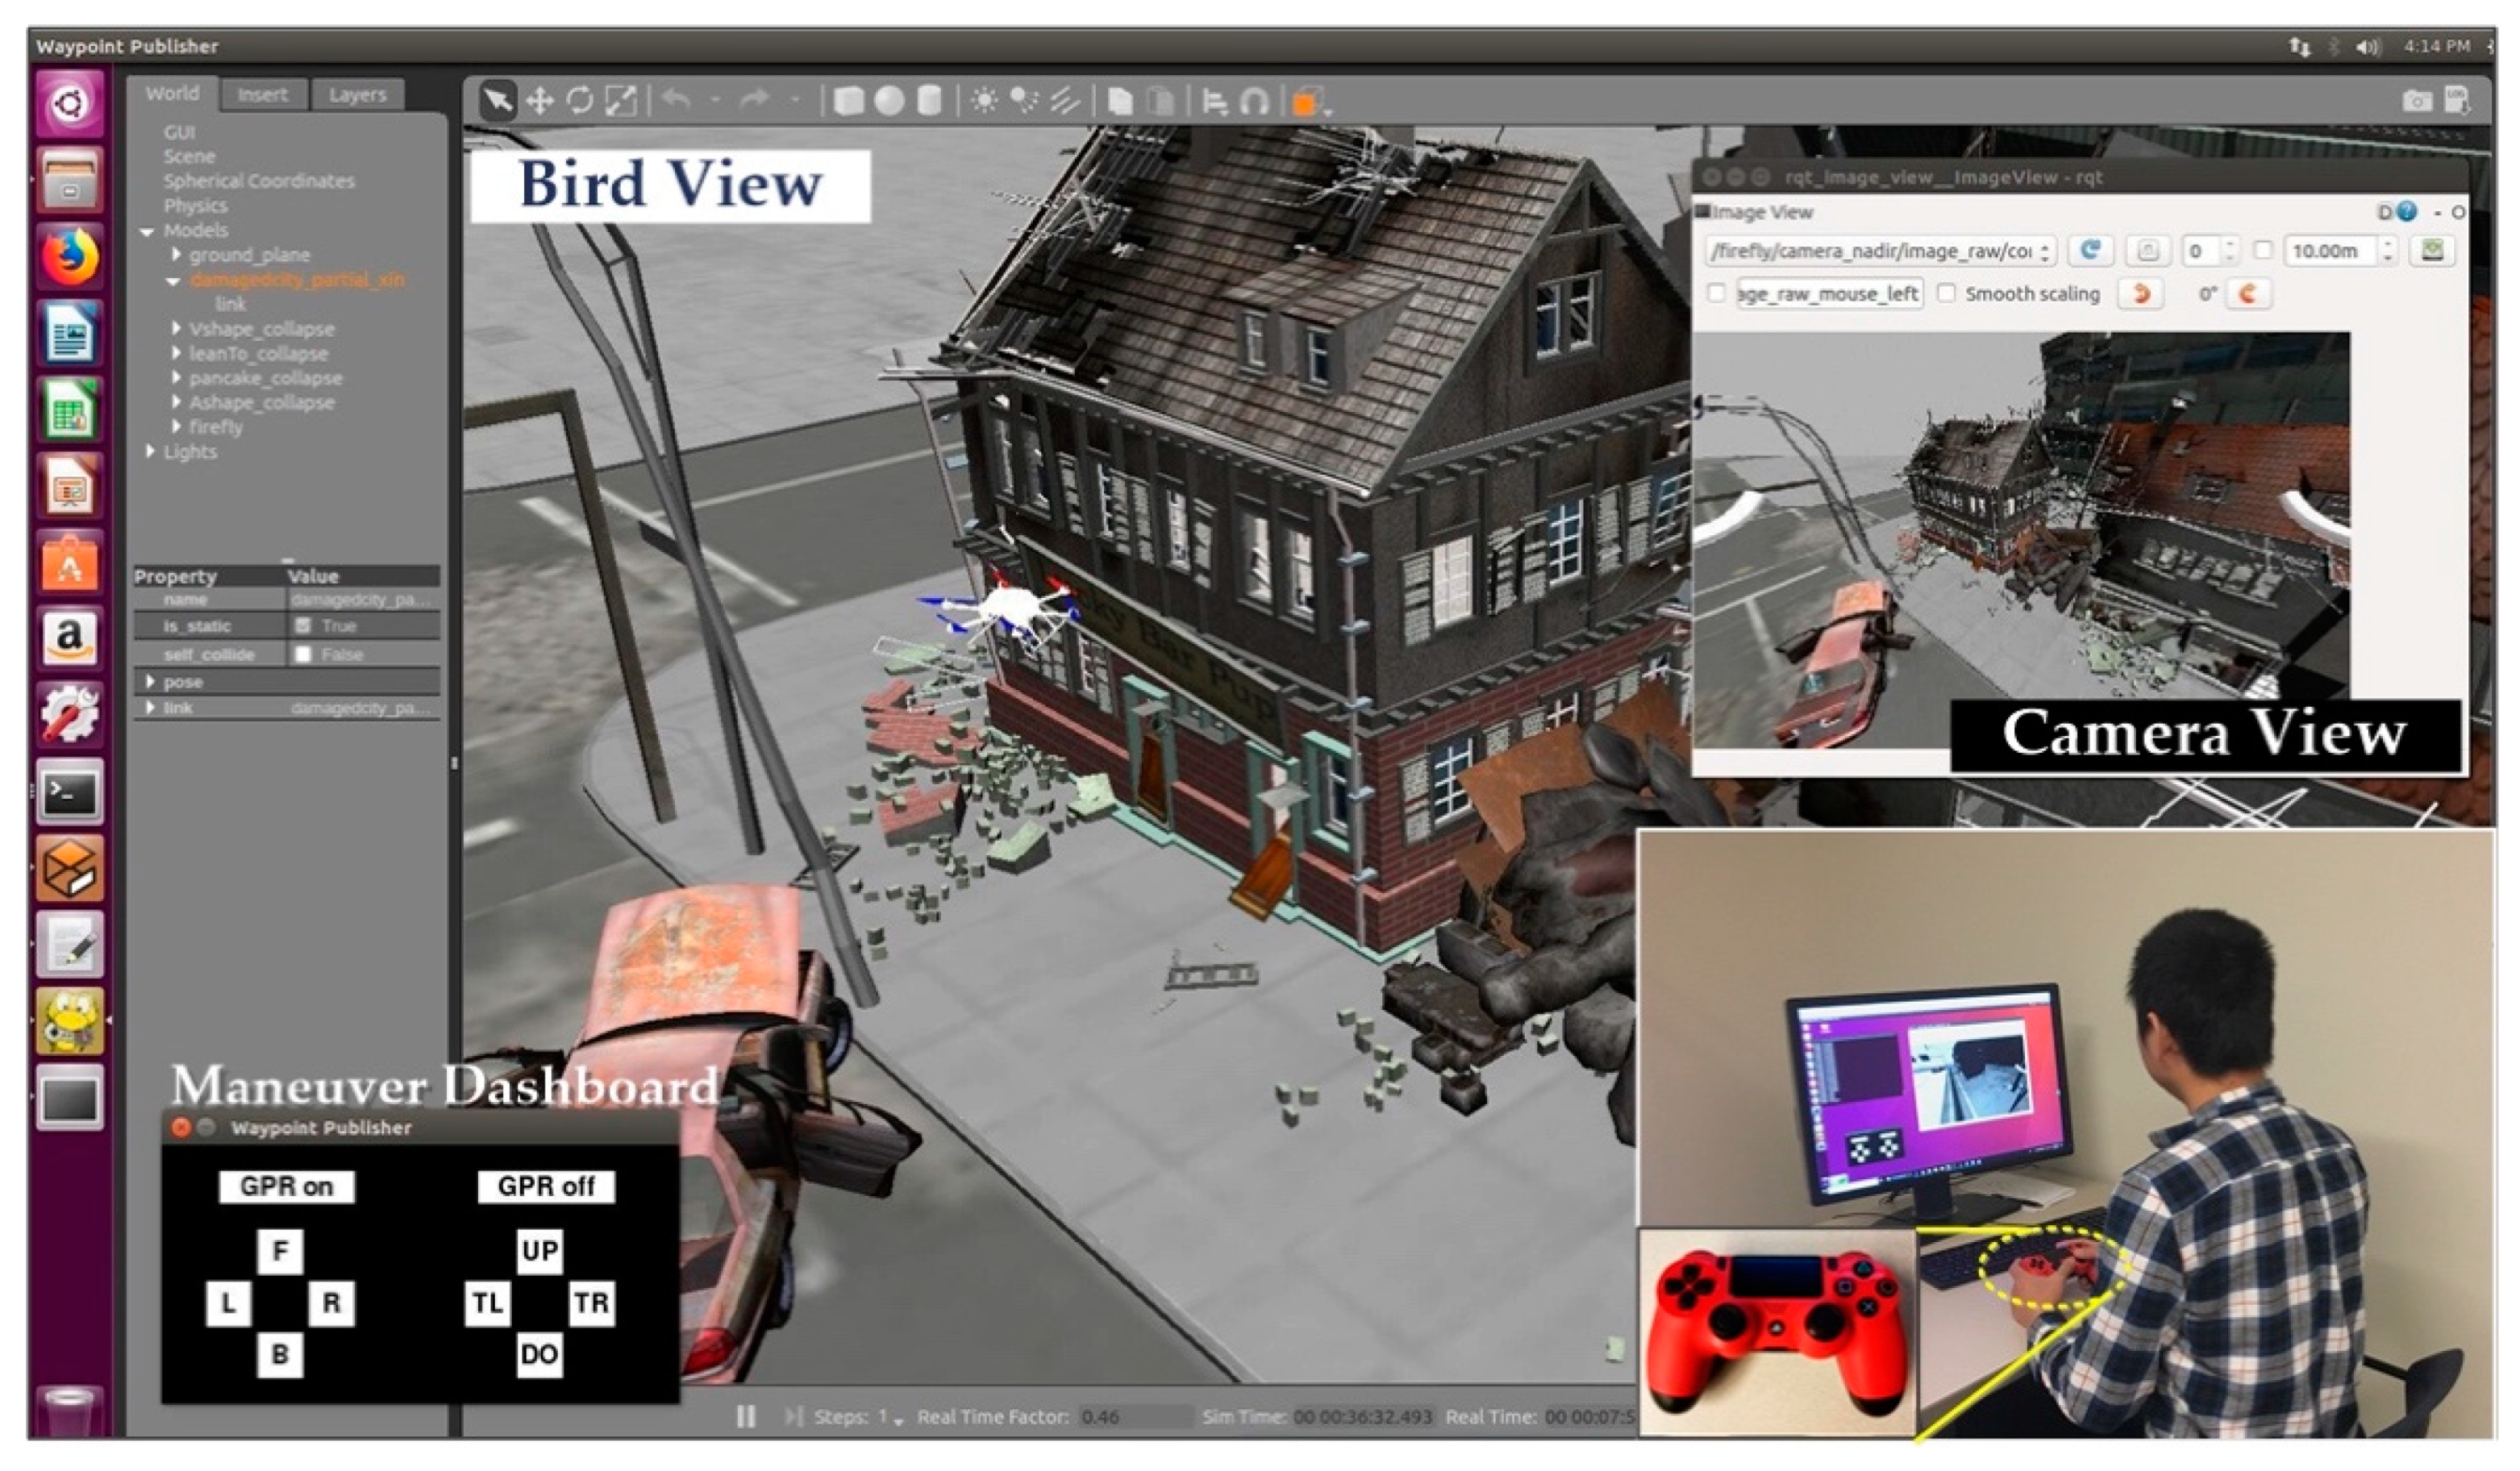Click the UP maneuver button
Screen dimensions: 2520x1471
coord(539,1250)
